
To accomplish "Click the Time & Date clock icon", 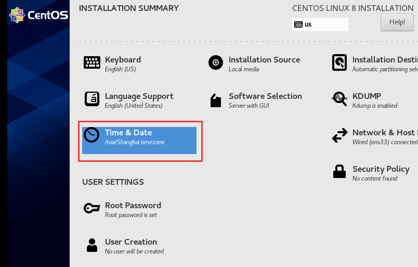I will (x=92, y=135).
